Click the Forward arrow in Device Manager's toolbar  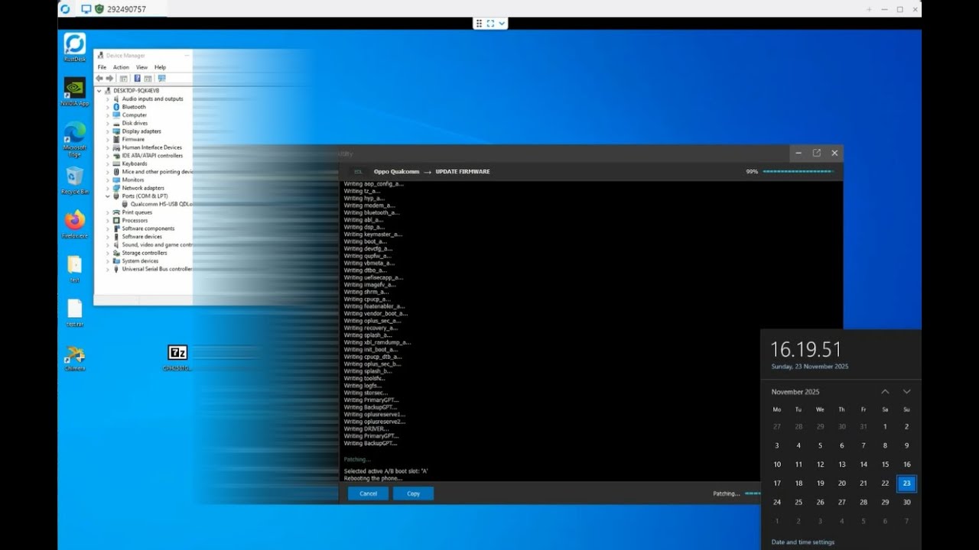coord(109,78)
